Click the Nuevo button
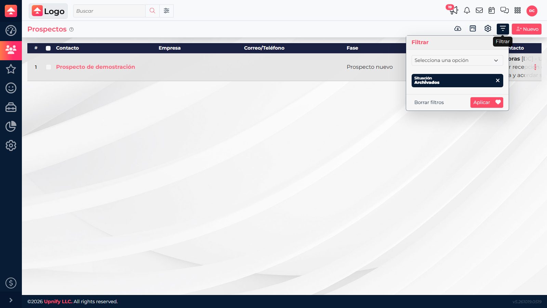Viewport: 547px width, 308px height. click(x=526, y=29)
